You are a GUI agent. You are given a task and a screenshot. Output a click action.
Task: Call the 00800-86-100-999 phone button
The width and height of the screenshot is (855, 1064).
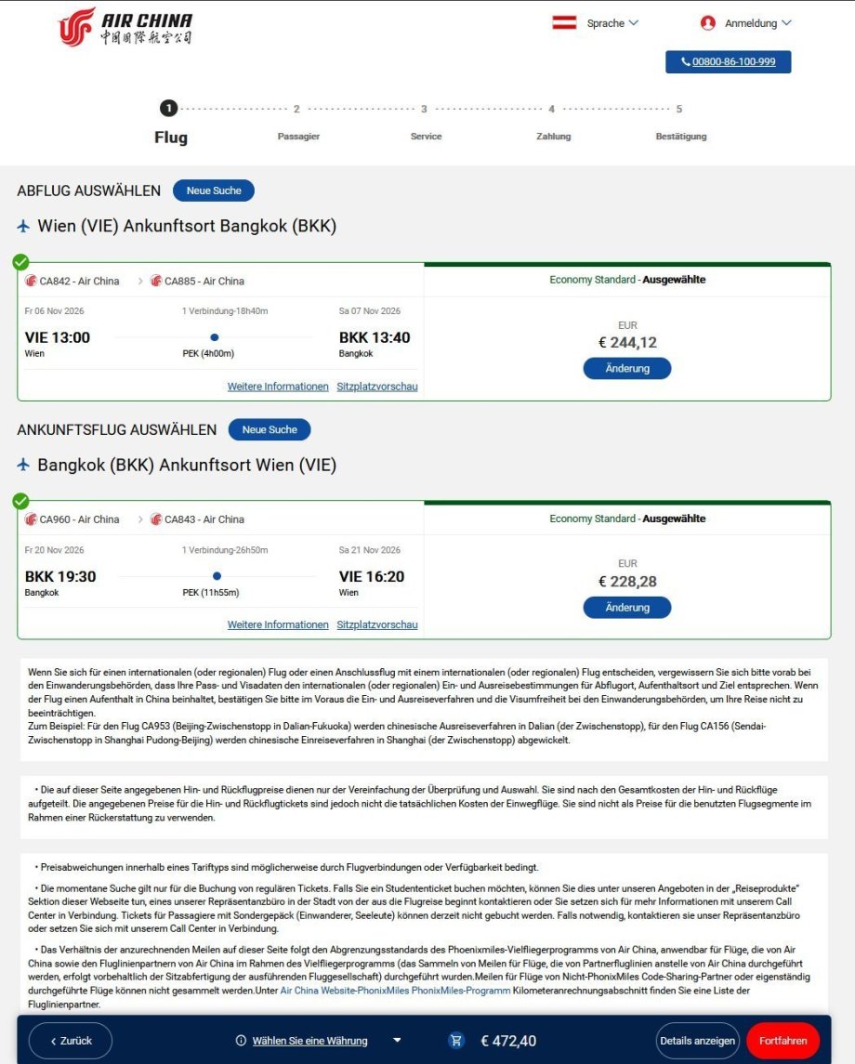point(728,61)
